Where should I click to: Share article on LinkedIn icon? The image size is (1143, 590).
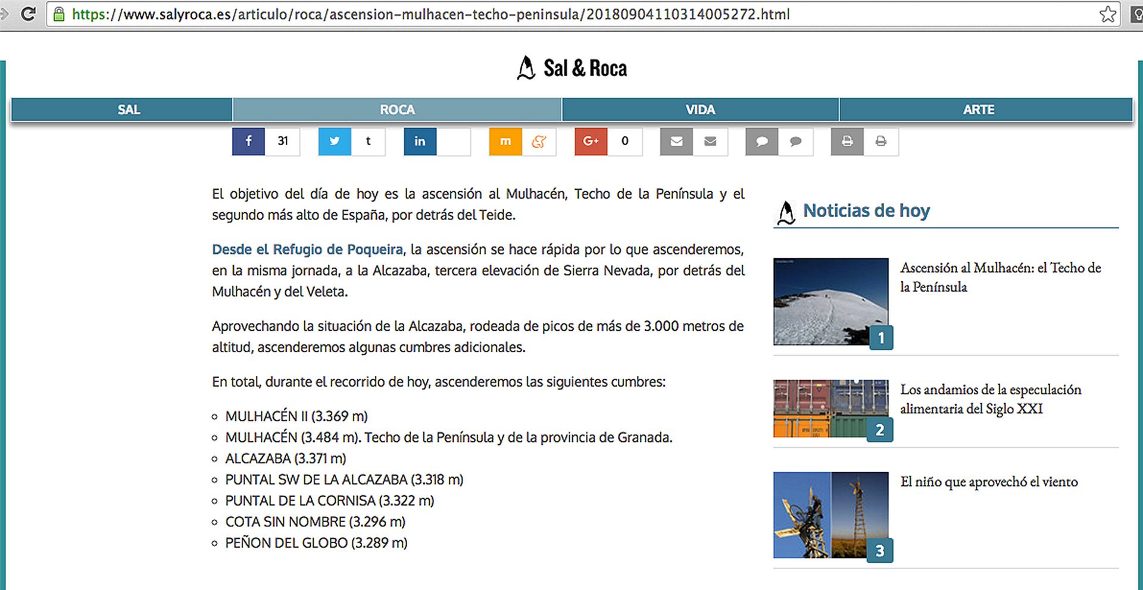tap(420, 142)
